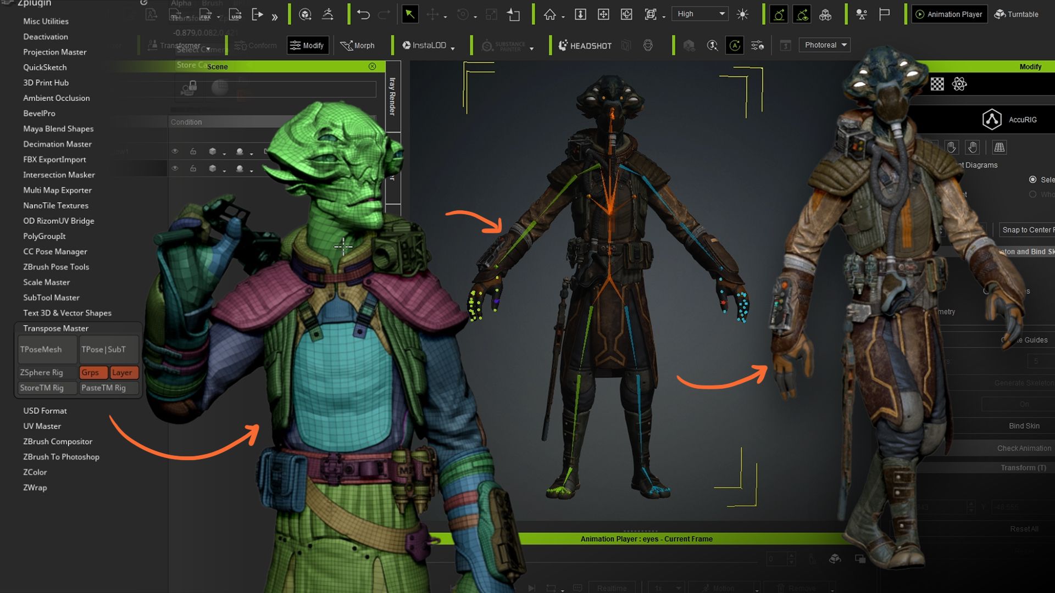Click the atom physics icon
Screen dimensions: 1055x593
[x=959, y=84]
